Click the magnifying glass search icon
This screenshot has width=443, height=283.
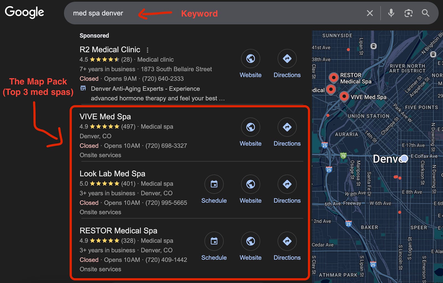(x=426, y=13)
